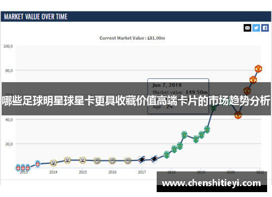Click the '20,0' y-axis label
This screenshot has height=197, width=272.
[9, 144]
